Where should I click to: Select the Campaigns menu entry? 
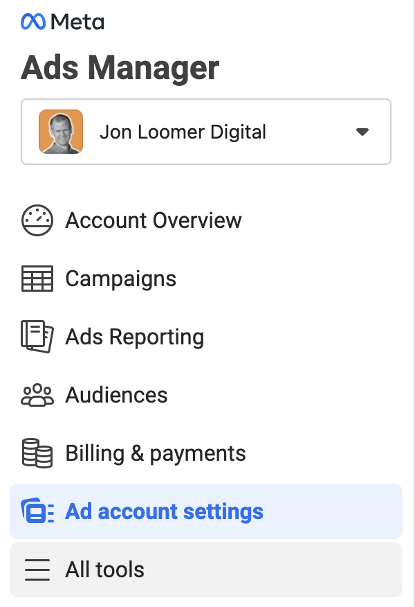tap(120, 279)
